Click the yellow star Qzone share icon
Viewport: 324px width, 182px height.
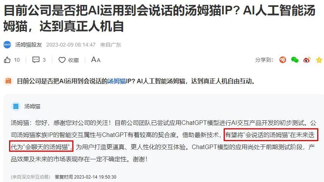319,60
